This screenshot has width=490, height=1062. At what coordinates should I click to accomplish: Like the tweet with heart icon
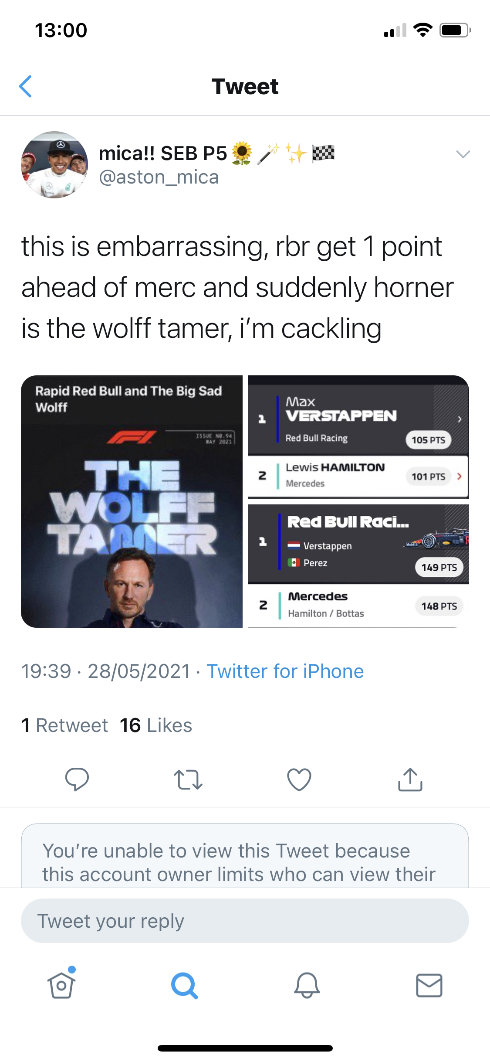click(x=299, y=779)
